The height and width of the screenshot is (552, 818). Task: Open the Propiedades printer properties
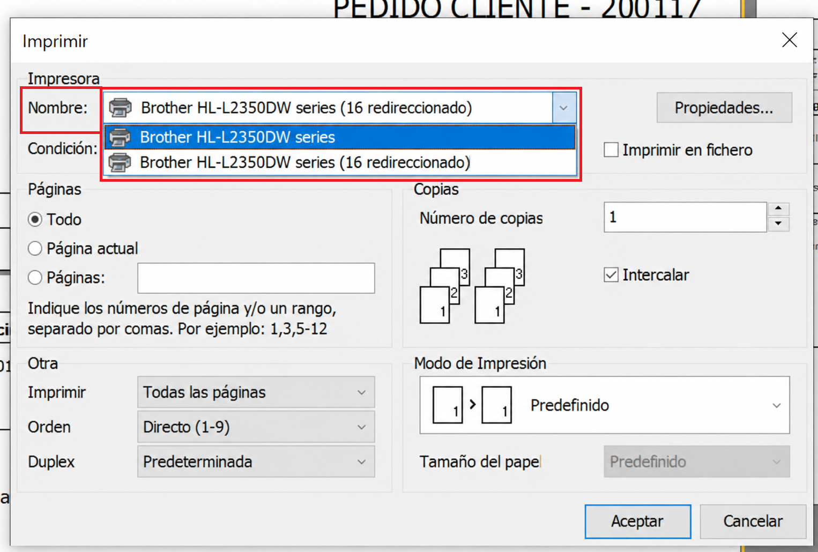click(x=724, y=108)
